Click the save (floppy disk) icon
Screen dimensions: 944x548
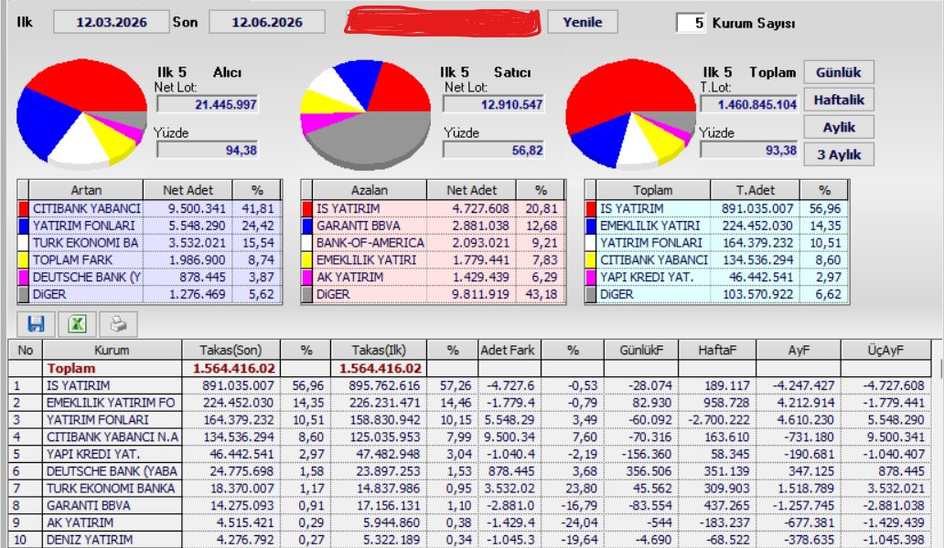pyautogui.click(x=36, y=324)
